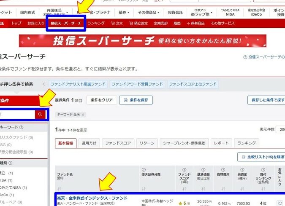This screenshot has height=206, width=285.
Task: Filter by つみたてNISA (1) type
Action: pyautogui.click(x=14, y=188)
